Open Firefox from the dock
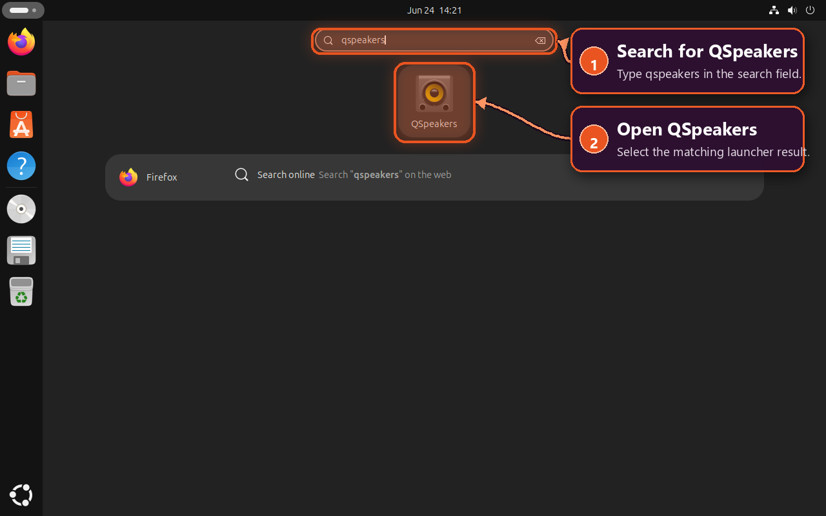Viewport: 826px width, 516px height. [21, 42]
